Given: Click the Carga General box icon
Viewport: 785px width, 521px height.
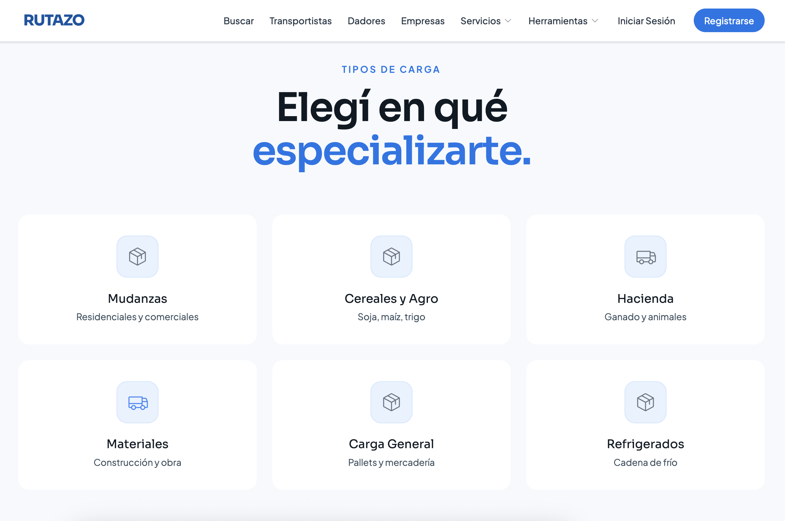Looking at the screenshot, I should pyautogui.click(x=391, y=402).
